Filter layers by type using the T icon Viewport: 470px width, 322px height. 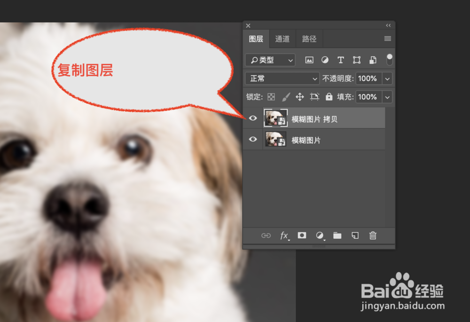coord(340,60)
